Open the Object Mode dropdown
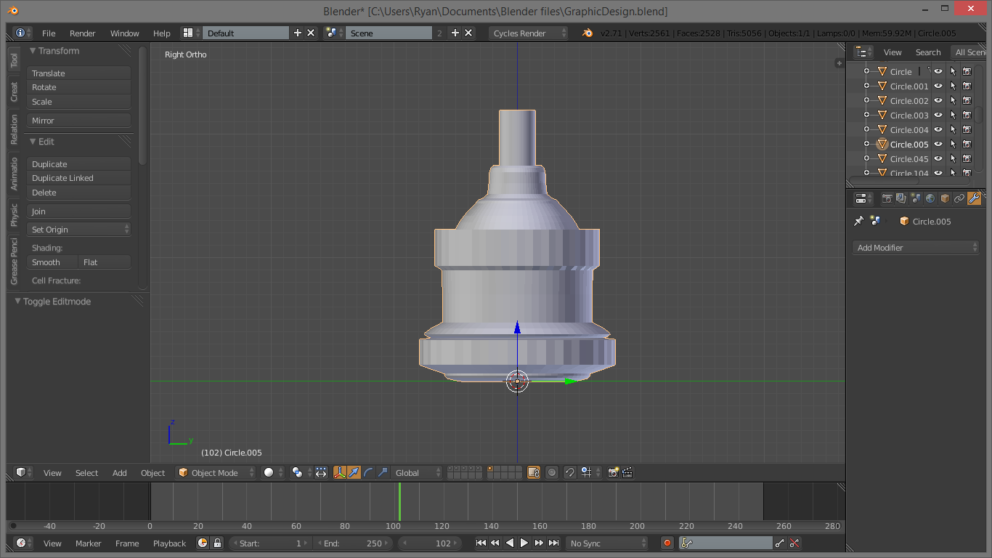Image resolution: width=992 pixels, height=558 pixels. click(216, 472)
